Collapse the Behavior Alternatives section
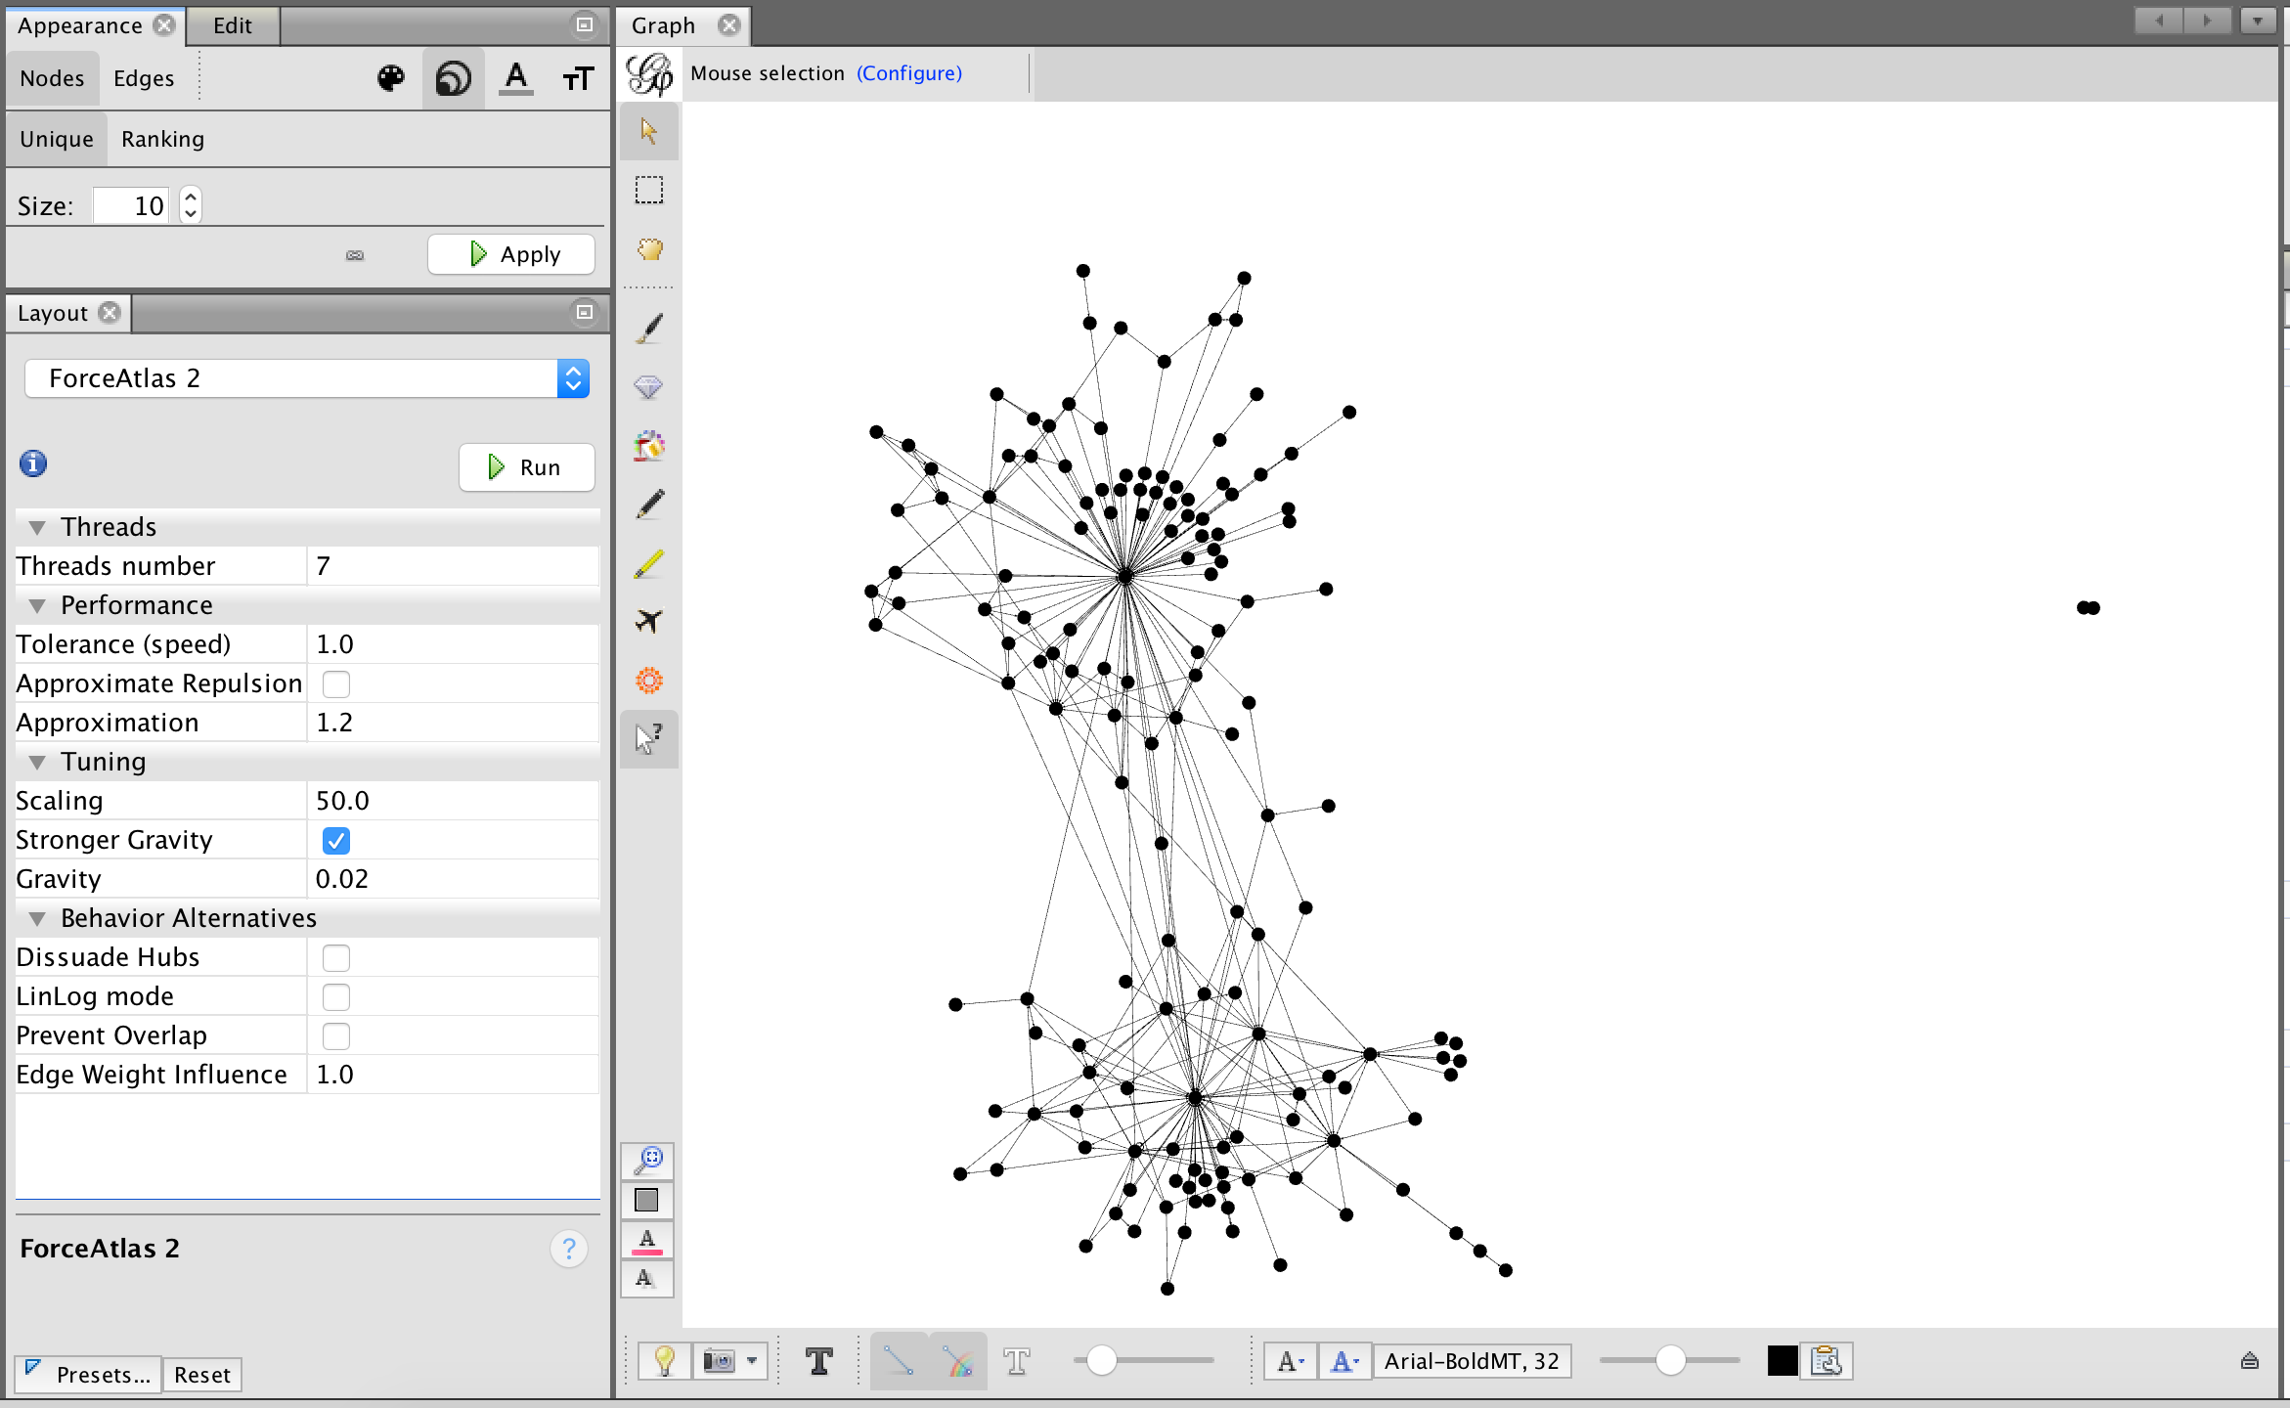Image resolution: width=2290 pixels, height=1408 pixels. click(x=38, y=918)
